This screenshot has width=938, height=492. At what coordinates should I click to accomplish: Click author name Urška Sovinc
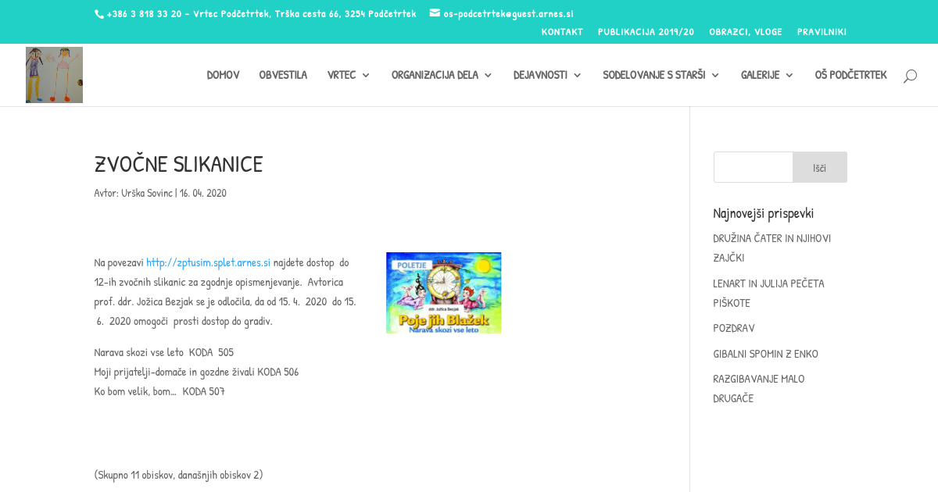pyautogui.click(x=146, y=193)
